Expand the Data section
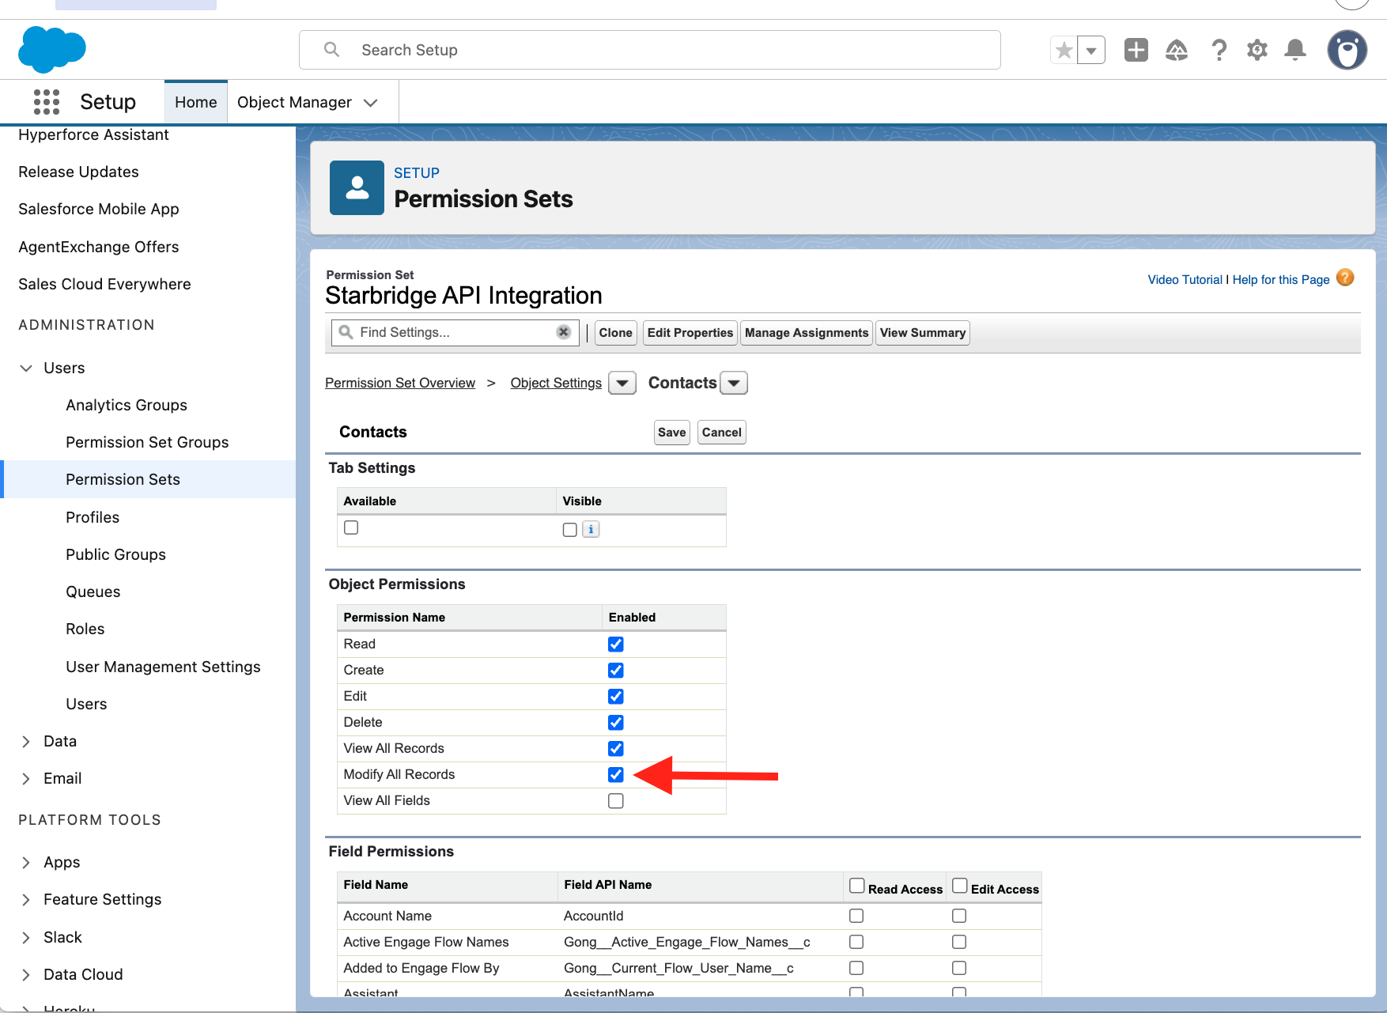Image resolution: width=1387 pixels, height=1013 pixels. [x=26, y=741]
